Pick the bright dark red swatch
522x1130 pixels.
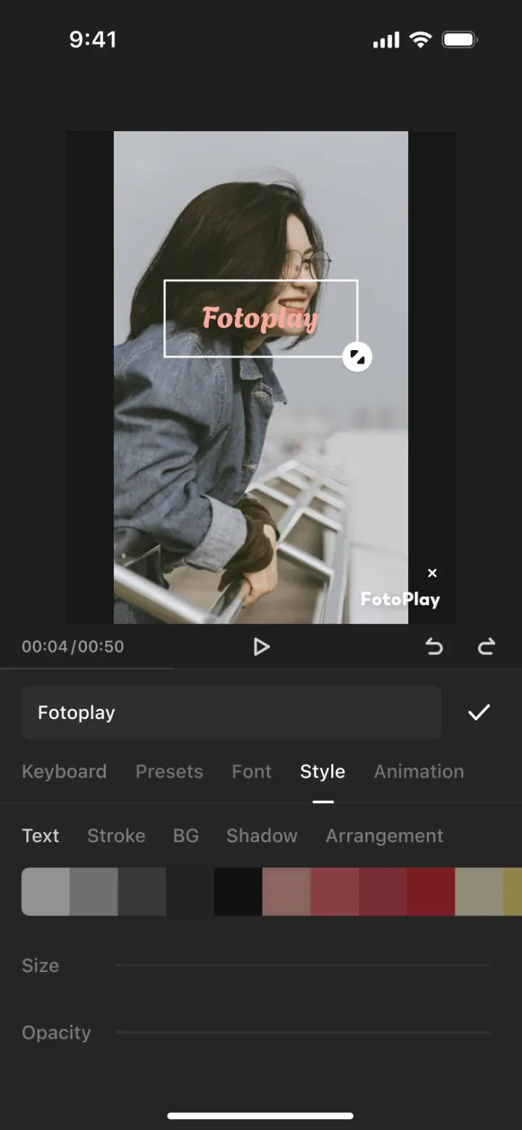[x=431, y=892]
